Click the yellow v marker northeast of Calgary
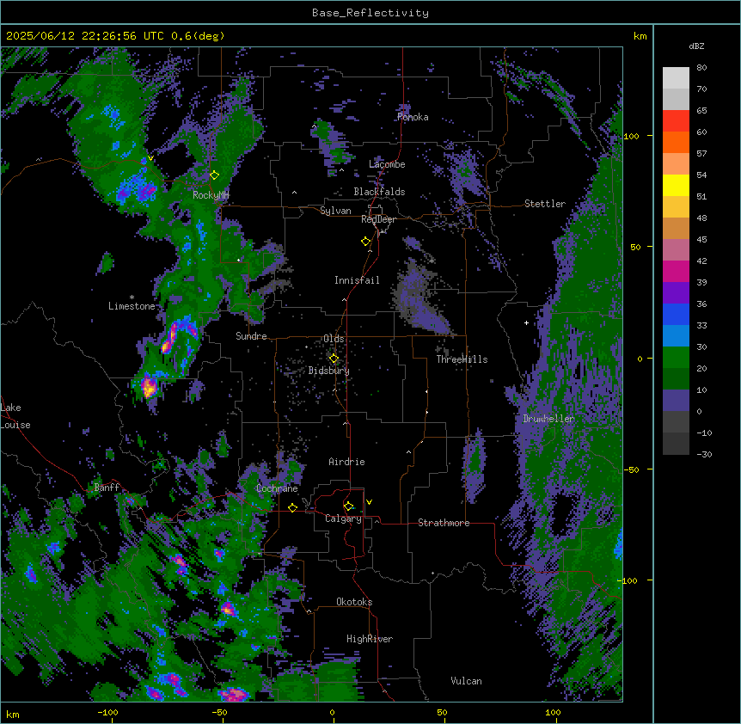Screen dimensions: 741x724 click(369, 502)
